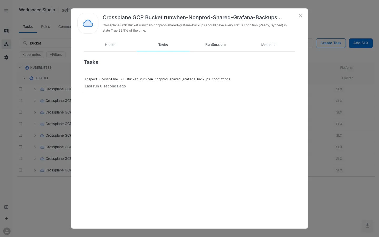
Task: Switch to the Health tab
Action: (x=110, y=45)
